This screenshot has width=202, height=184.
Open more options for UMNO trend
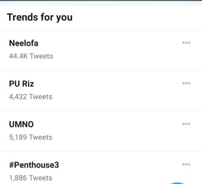(186, 124)
